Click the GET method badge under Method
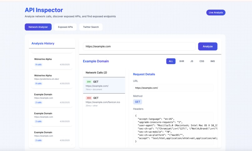The image size is (252, 151). coord(137,102)
